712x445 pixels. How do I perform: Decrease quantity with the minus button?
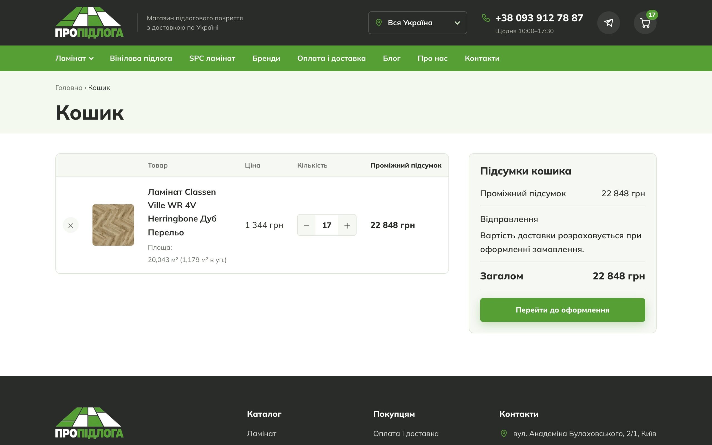coord(306,225)
